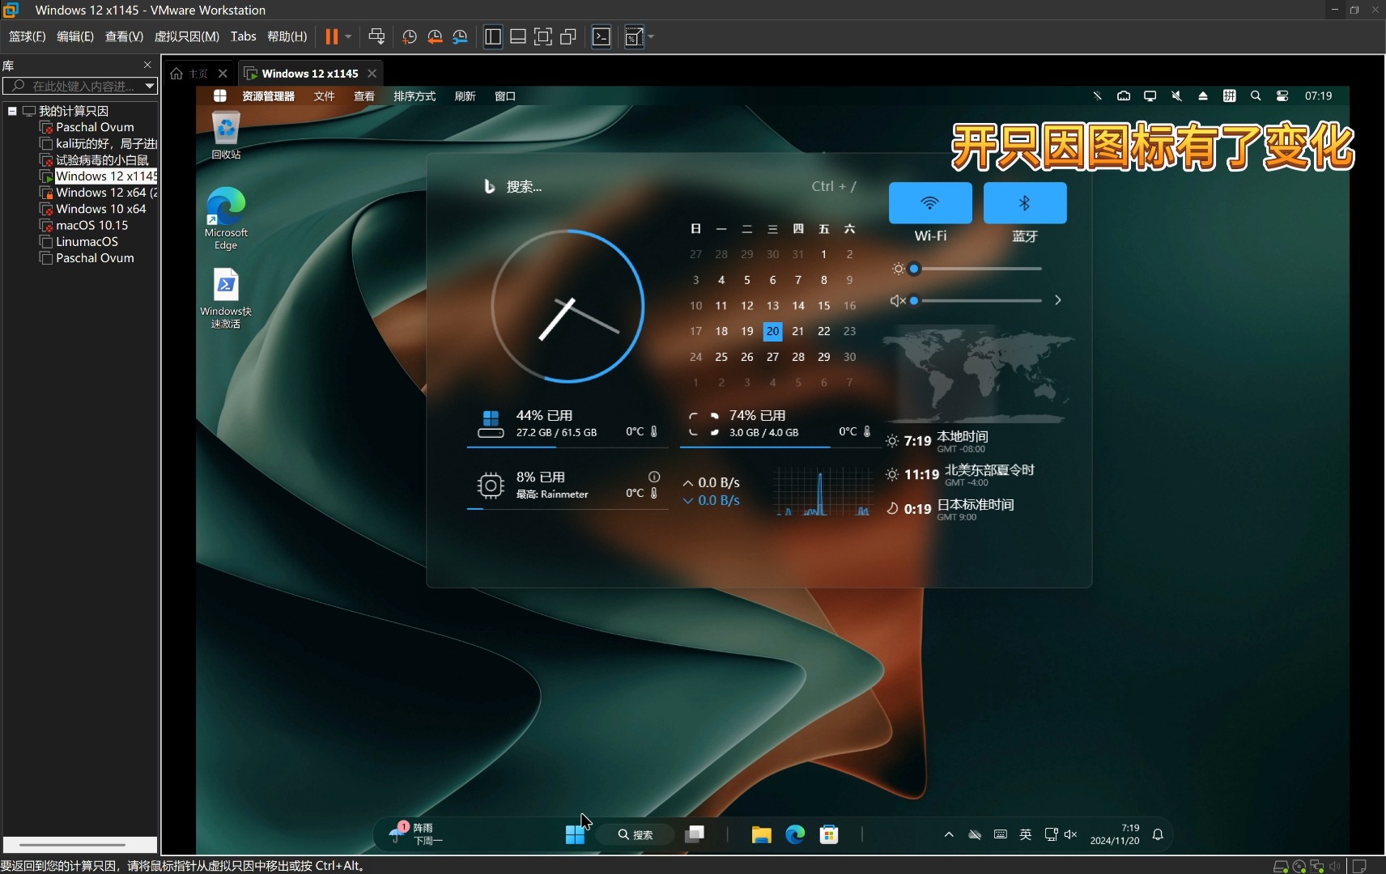
Task: Open the Windows快速激活 script icon
Action: 226,298
